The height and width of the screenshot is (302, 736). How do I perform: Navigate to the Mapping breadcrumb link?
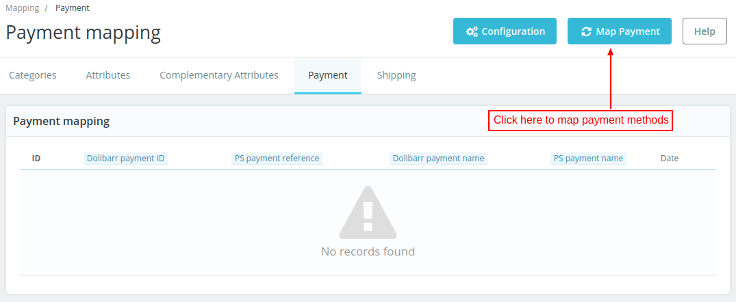pos(22,8)
